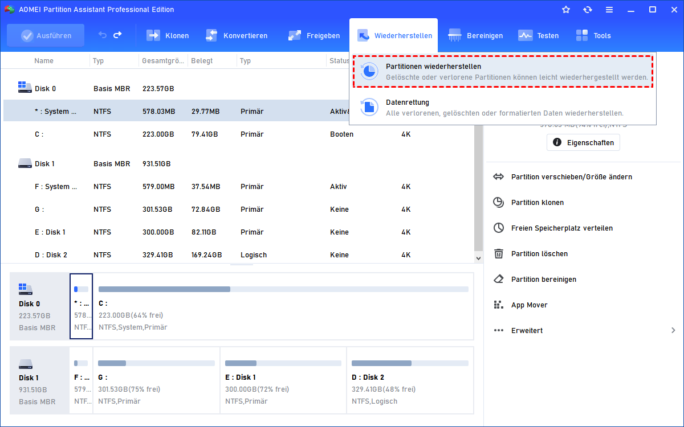Select G : partition block in disk map
The height and width of the screenshot is (427, 684).
pyautogui.click(x=156, y=380)
